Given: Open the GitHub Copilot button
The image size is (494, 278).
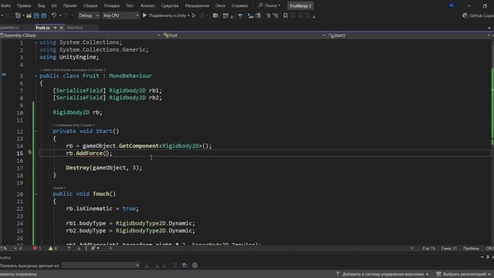Looking at the screenshot, I should click(478, 15).
